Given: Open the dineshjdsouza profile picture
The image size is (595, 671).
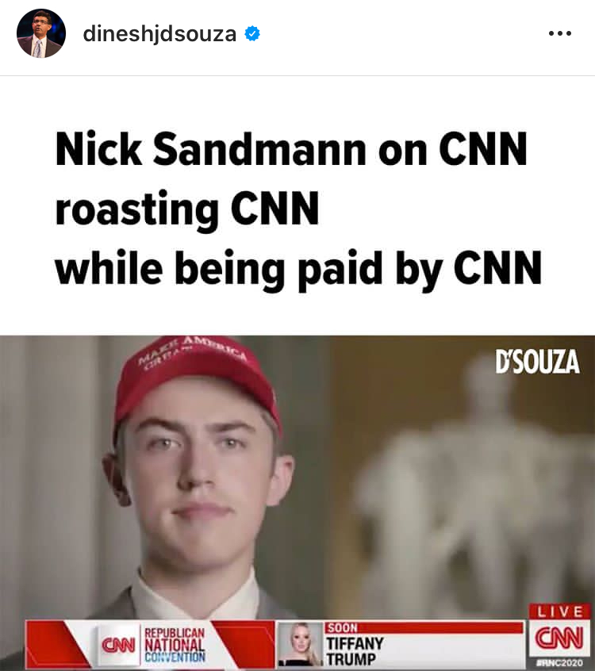Looking at the screenshot, I should [x=40, y=33].
